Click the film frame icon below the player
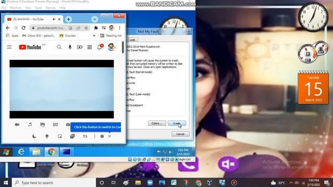333x187 pixels. [55, 125]
